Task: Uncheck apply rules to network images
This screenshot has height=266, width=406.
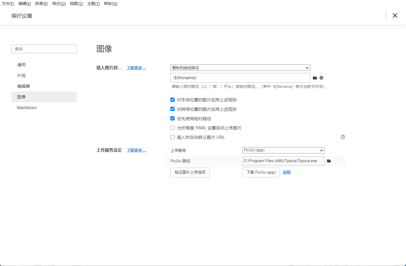Action: coord(172,109)
